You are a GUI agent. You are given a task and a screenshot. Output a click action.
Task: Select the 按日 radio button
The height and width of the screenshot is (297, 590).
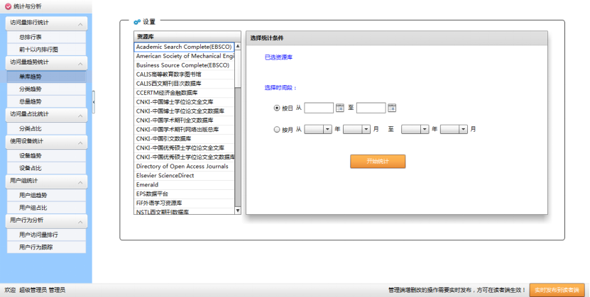[277, 108]
